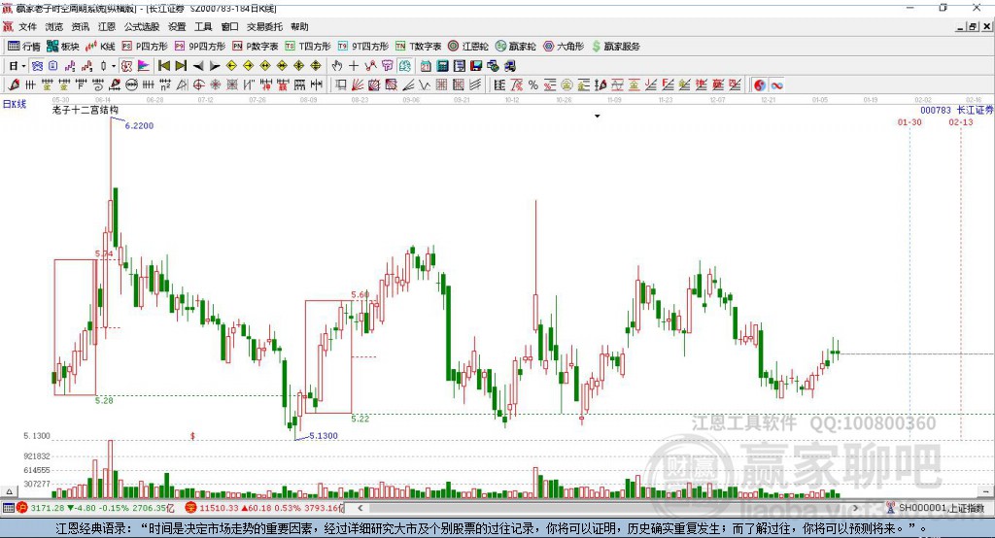The image size is (995, 538).
Task: Open the P数字表 tool
Action: 256,47
